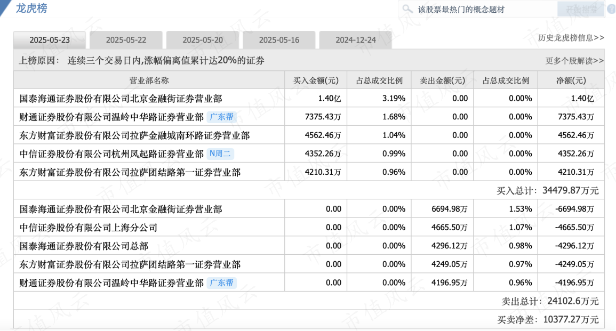
Task: Click the 卖出金额(元) column header
Action: tap(442, 80)
